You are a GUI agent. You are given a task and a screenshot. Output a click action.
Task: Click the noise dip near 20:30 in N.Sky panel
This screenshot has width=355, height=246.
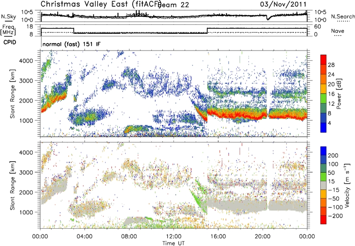tap(268, 18)
